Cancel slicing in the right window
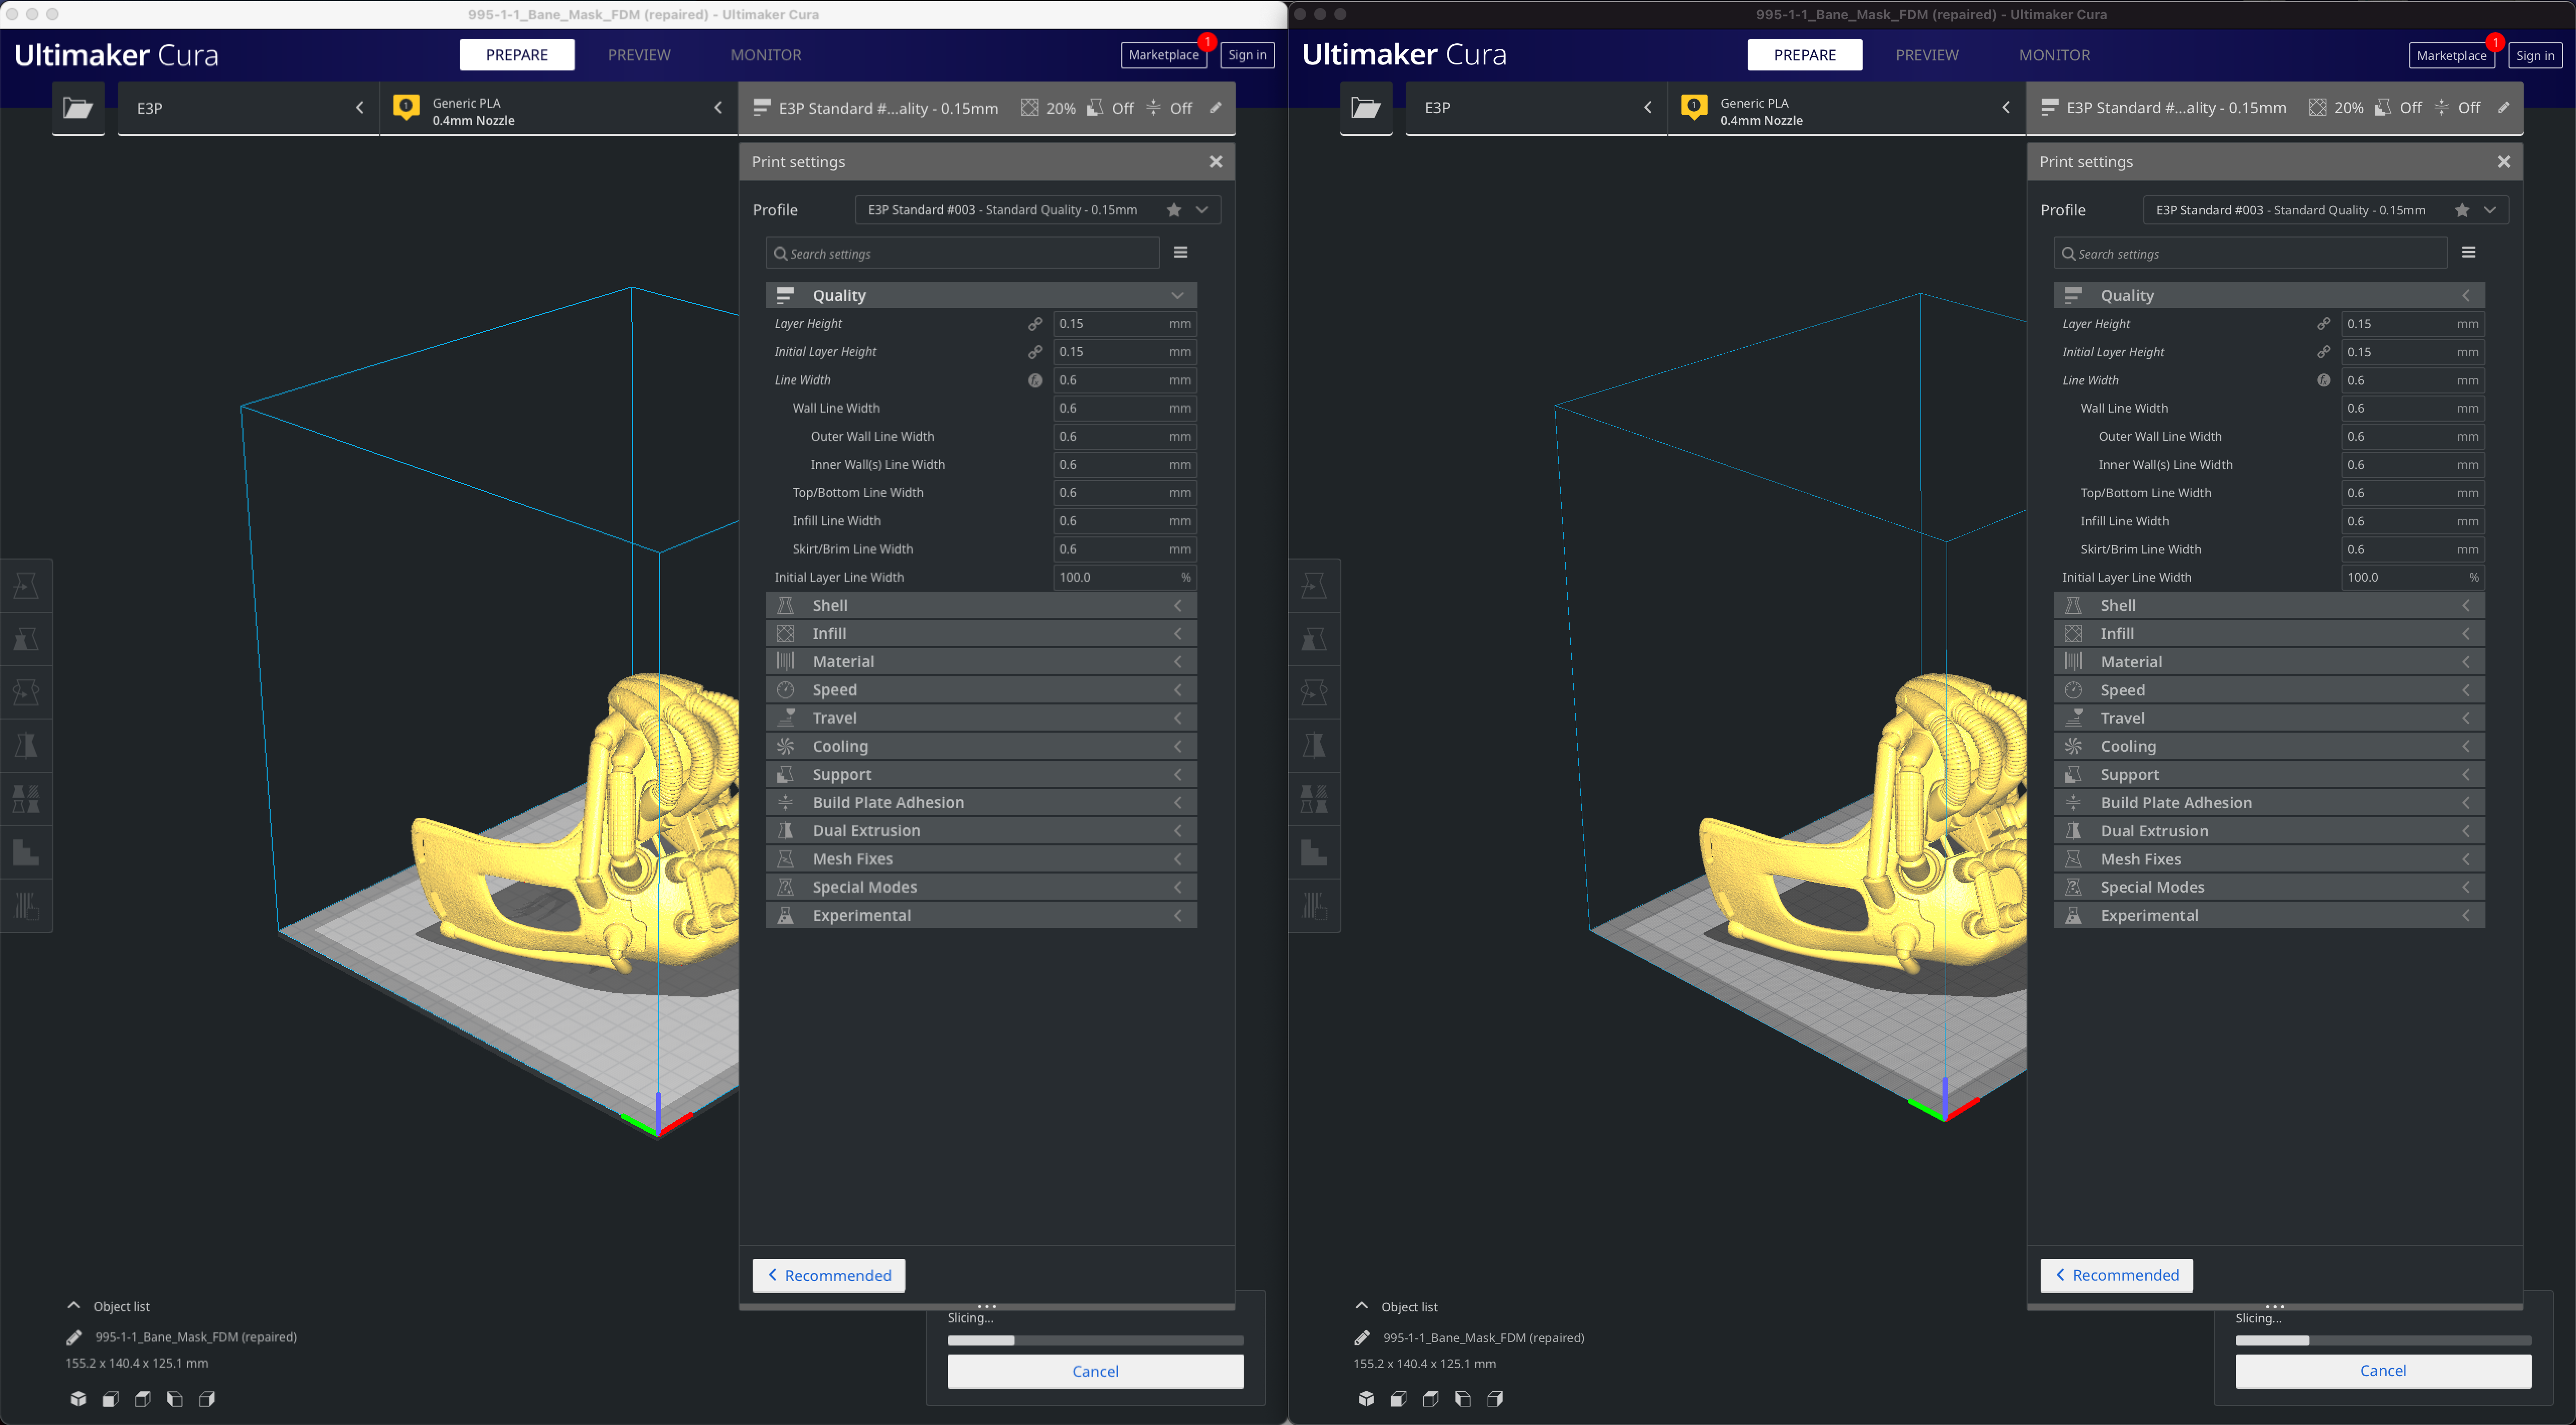The height and width of the screenshot is (1425, 2576). point(2383,1371)
